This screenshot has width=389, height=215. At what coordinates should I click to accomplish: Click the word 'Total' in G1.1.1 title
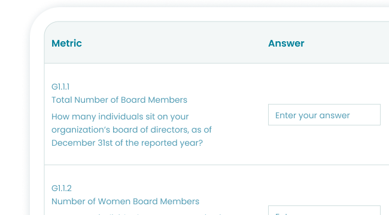click(x=62, y=100)
